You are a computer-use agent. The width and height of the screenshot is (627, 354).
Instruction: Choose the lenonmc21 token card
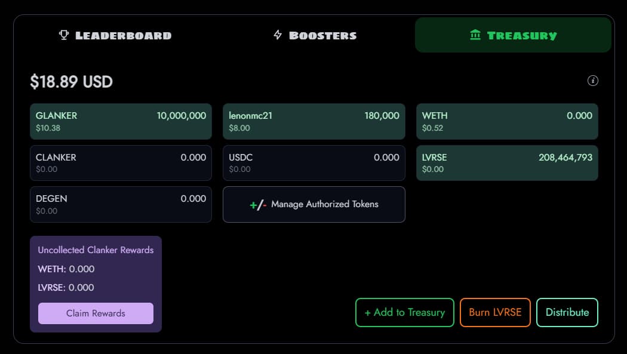(314, 121)
